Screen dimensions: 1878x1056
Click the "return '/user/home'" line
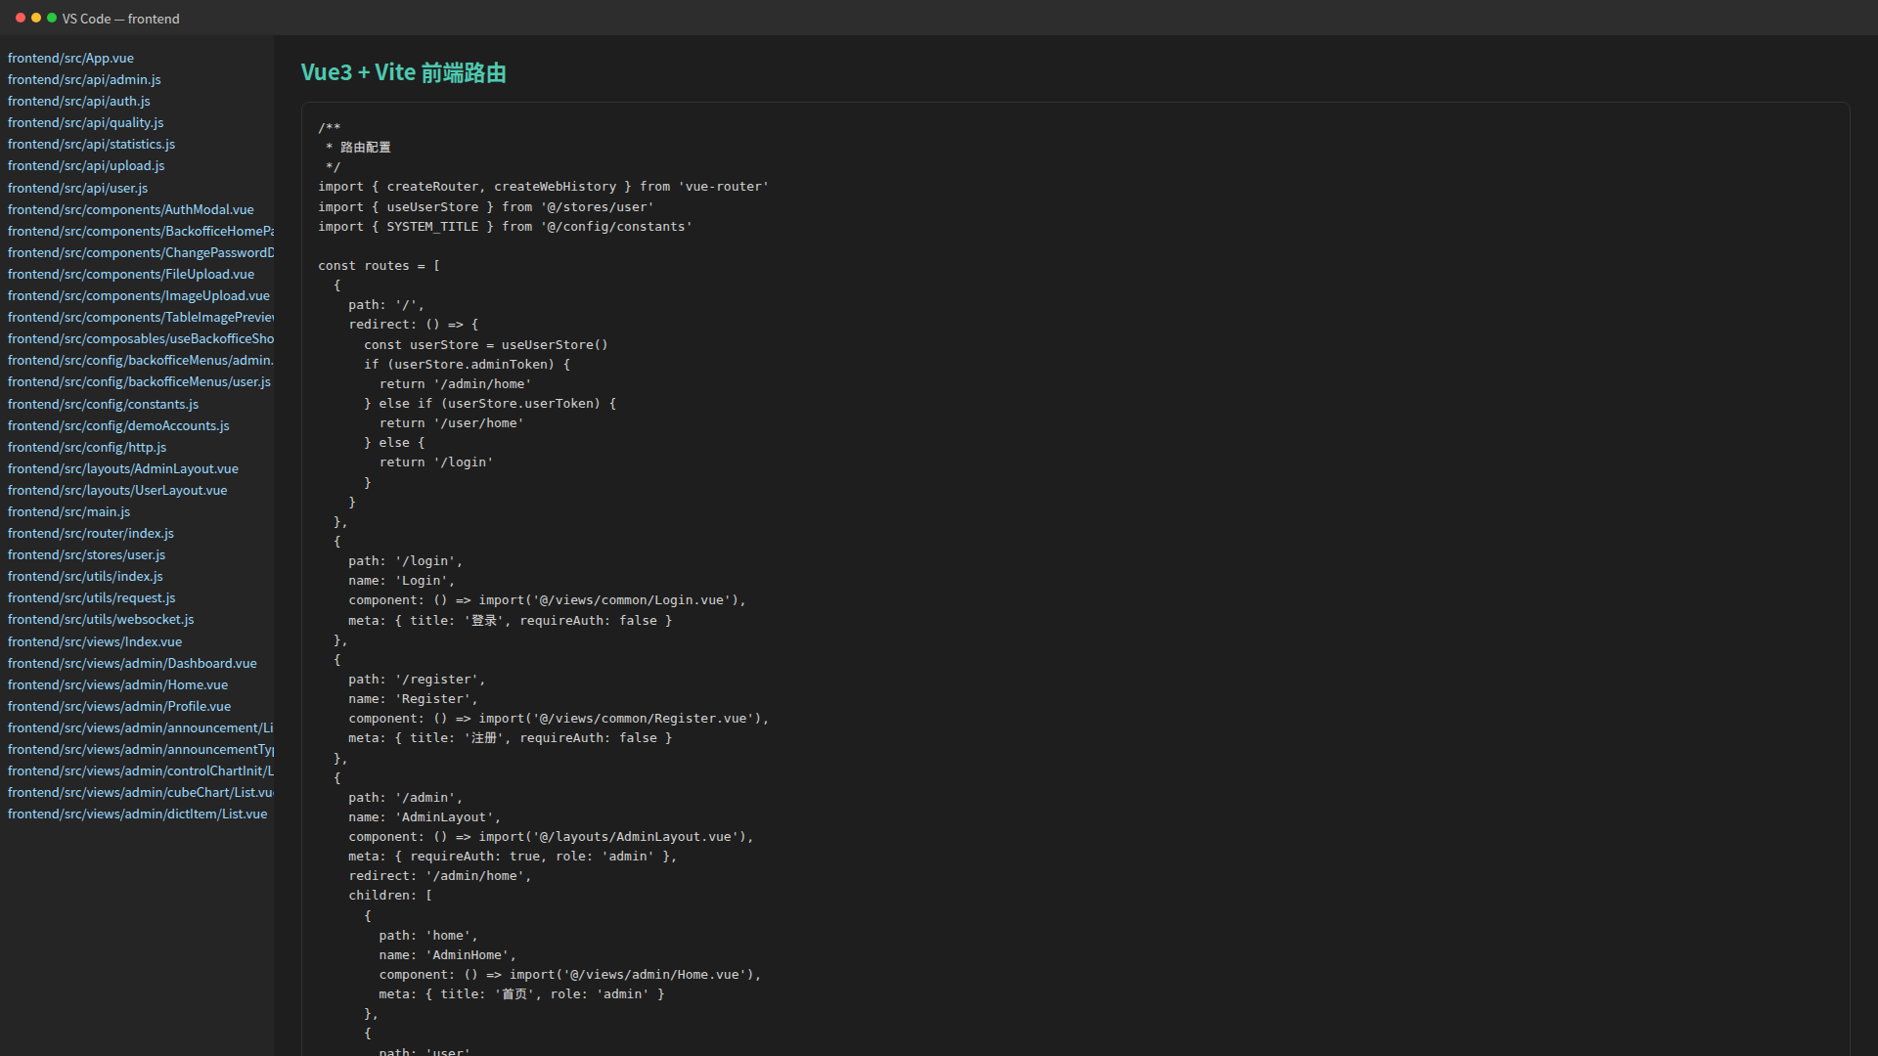tap(452, 422)
